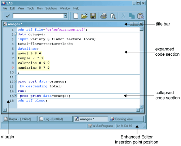The height and width of the screenshot is (146, 181).
Task: Open the Tools menu
Action: [31, 8]
